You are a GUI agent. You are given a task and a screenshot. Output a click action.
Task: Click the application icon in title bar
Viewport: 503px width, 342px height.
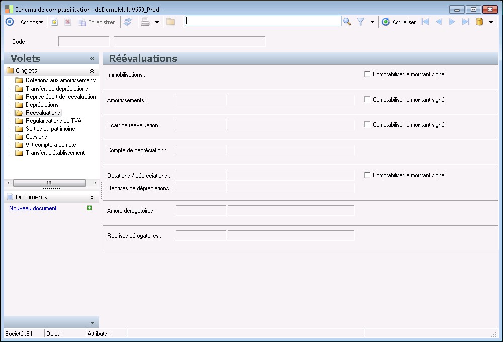click(x=9, y=9)
